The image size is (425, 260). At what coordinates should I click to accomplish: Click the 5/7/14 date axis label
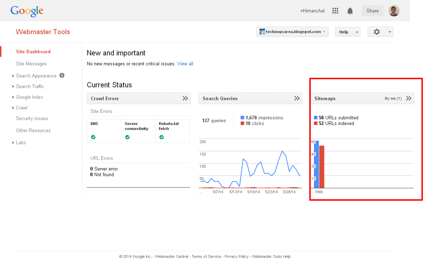pos(218,192)
